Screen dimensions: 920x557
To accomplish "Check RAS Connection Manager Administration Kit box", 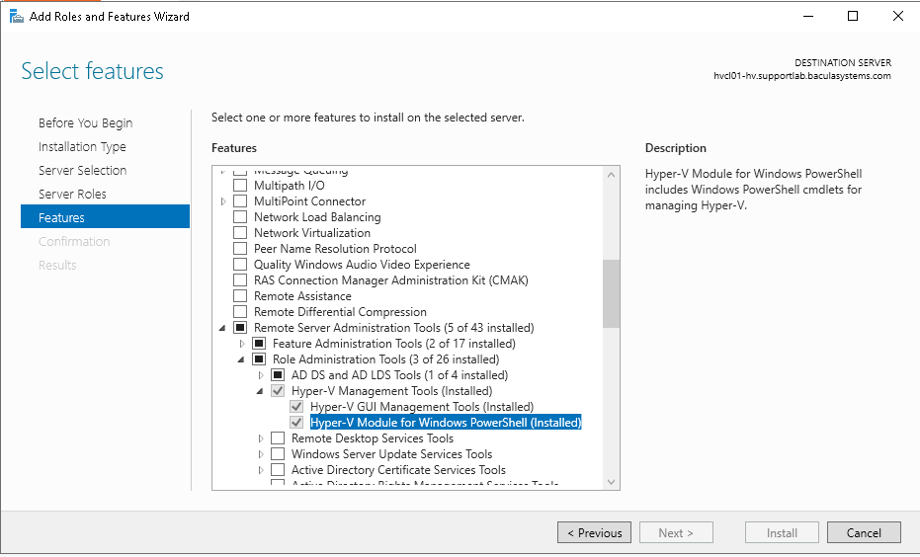I will coord(240,280).
